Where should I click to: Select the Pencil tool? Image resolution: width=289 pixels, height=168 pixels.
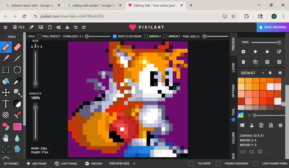coord(6,47)
